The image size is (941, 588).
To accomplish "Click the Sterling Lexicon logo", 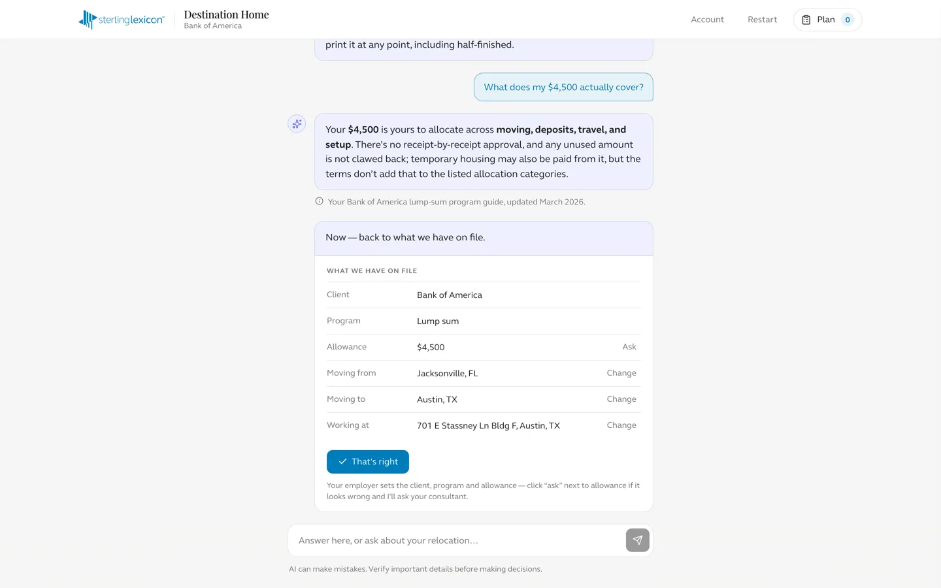I will click(x=122, y=20).
